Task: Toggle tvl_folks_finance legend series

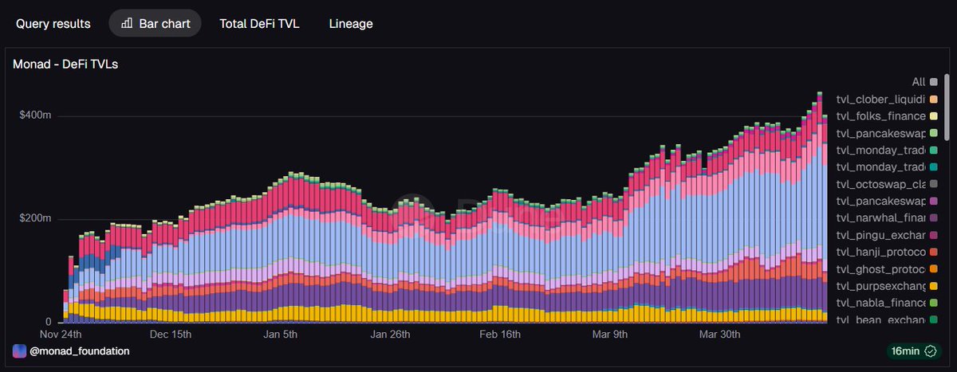Action: click(x=887, y=116)
